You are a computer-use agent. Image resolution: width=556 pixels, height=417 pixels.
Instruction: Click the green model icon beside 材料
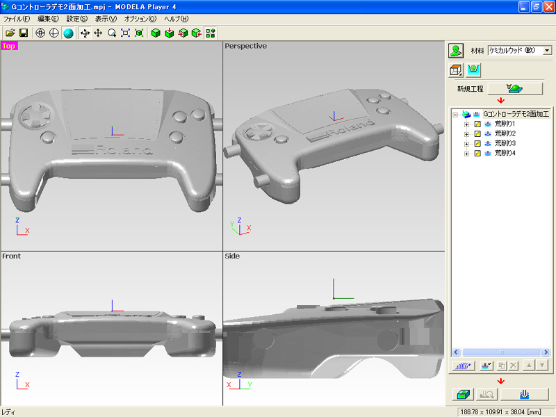click(456, 51)
